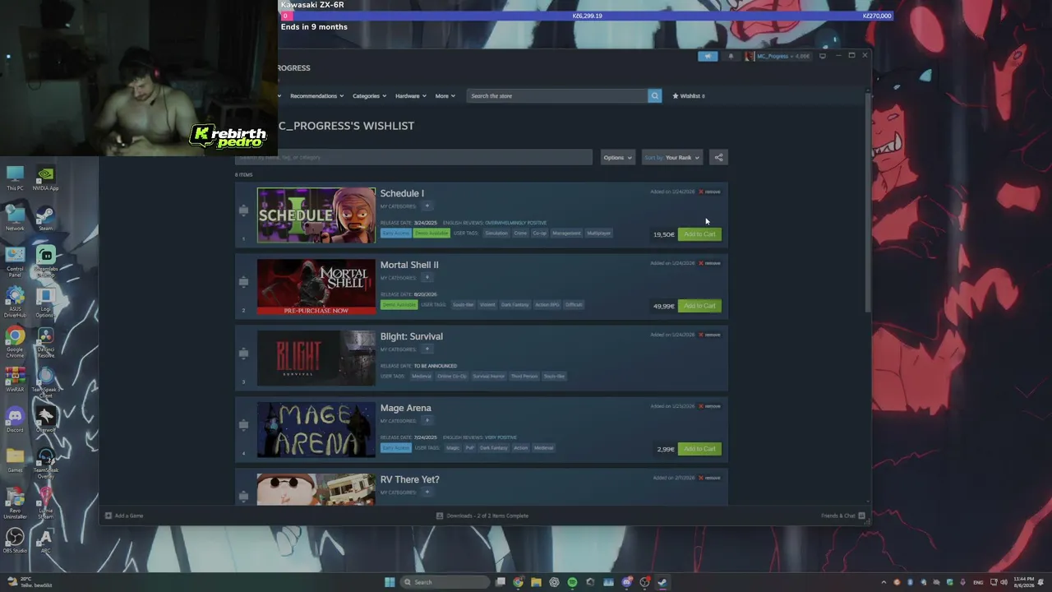
Task: Click the Windows taskbar Search box
Action: point(446,582)
